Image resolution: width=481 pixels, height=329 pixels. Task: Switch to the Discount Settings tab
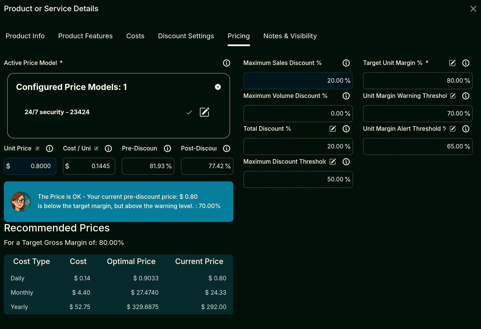186,36
